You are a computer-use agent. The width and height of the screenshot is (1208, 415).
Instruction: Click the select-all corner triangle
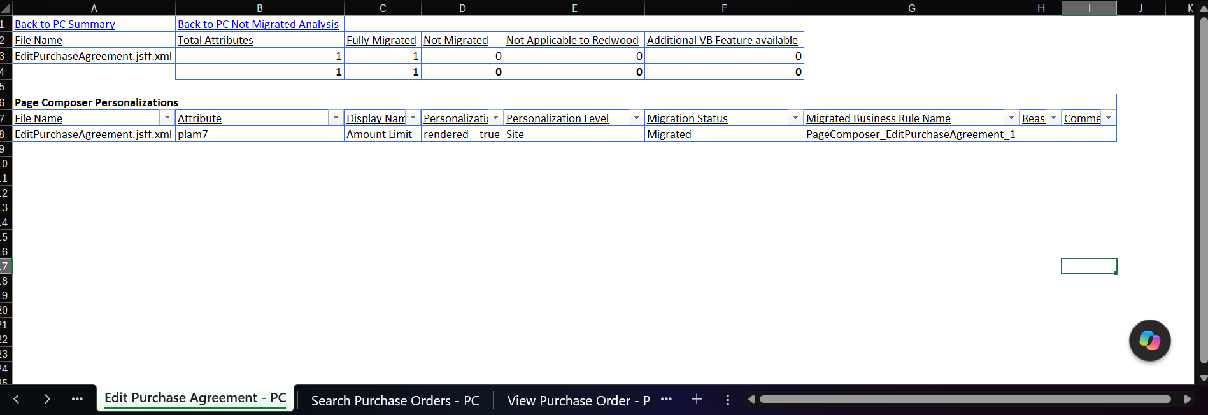6,8
